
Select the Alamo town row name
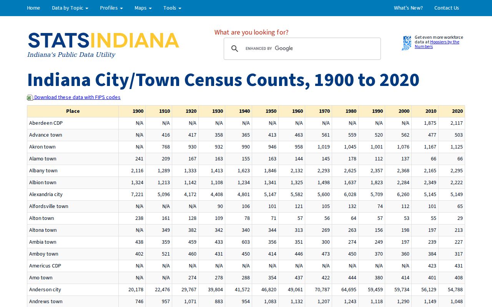pos(43,159)
